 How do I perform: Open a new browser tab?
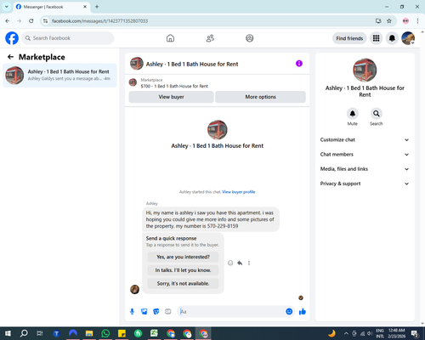[x=97, y=7]
